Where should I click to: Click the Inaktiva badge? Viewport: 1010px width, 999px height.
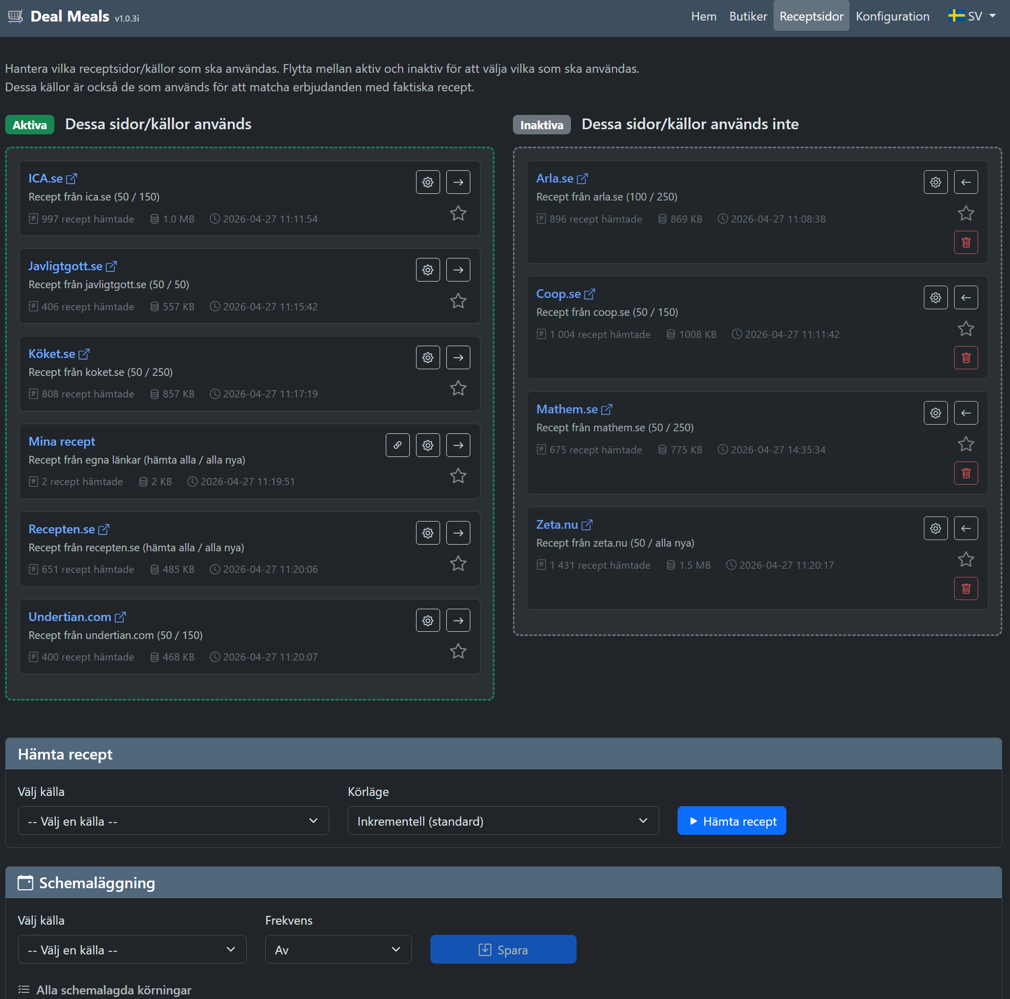[x=542, y=125]
